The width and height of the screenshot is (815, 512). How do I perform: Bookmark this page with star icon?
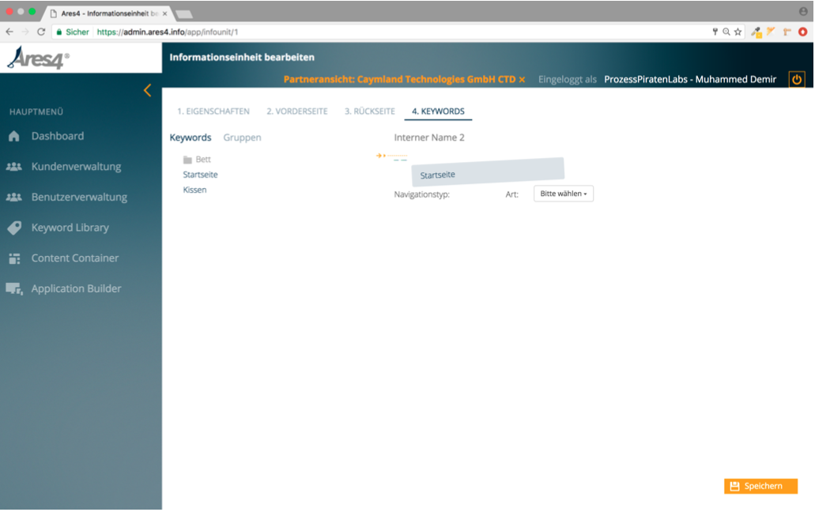[x=738, y=32]
